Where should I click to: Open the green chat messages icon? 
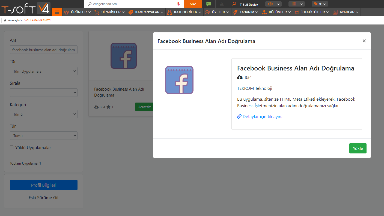coord(209,4)
